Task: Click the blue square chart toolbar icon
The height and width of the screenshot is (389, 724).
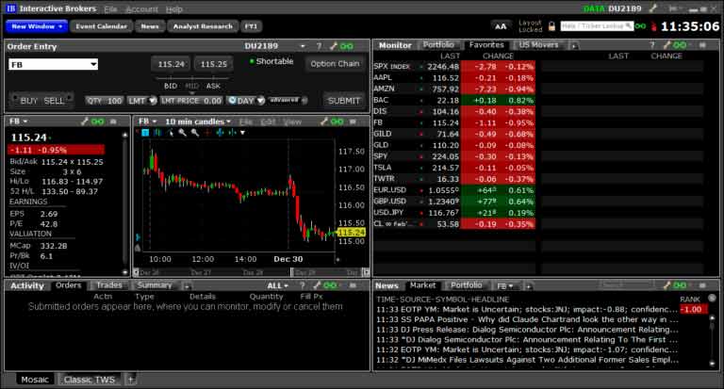Action: tap(145, 133)
